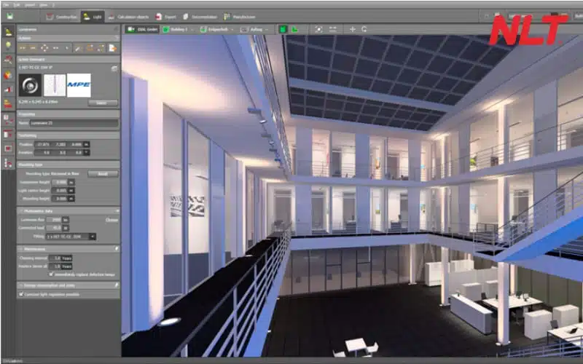Click the MPE manufacturer logo thumbnail
This screenshot has height=364, width=583.
point(79,84)
